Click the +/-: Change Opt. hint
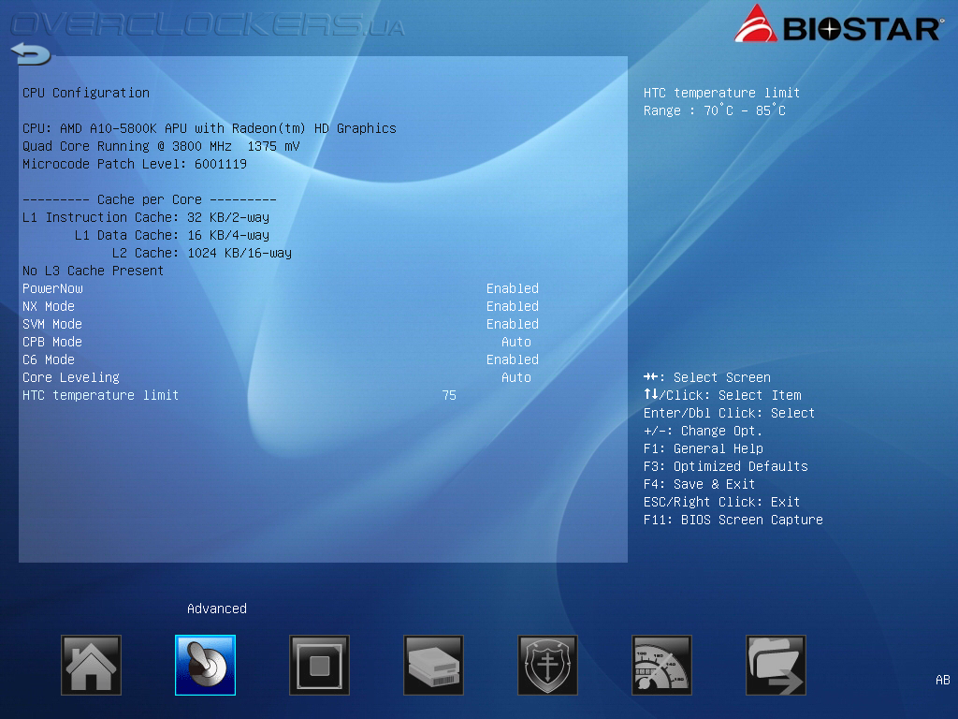958x719 pixels. pos(703,431)
